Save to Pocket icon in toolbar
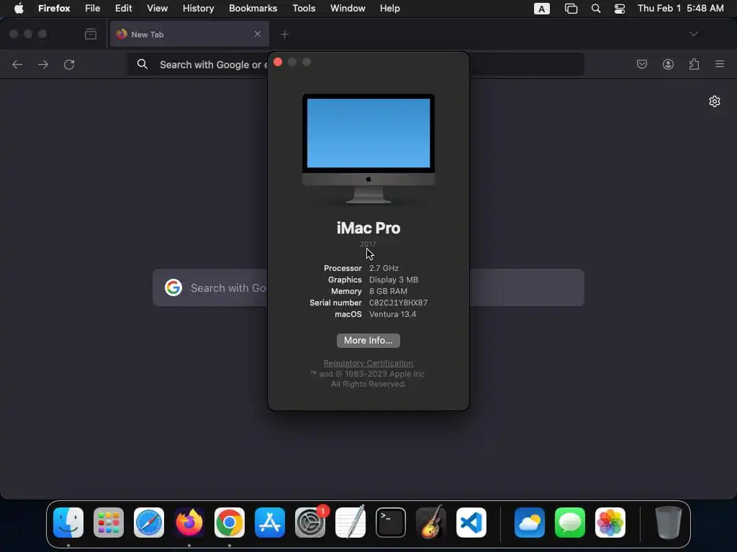 click(642, 64)
